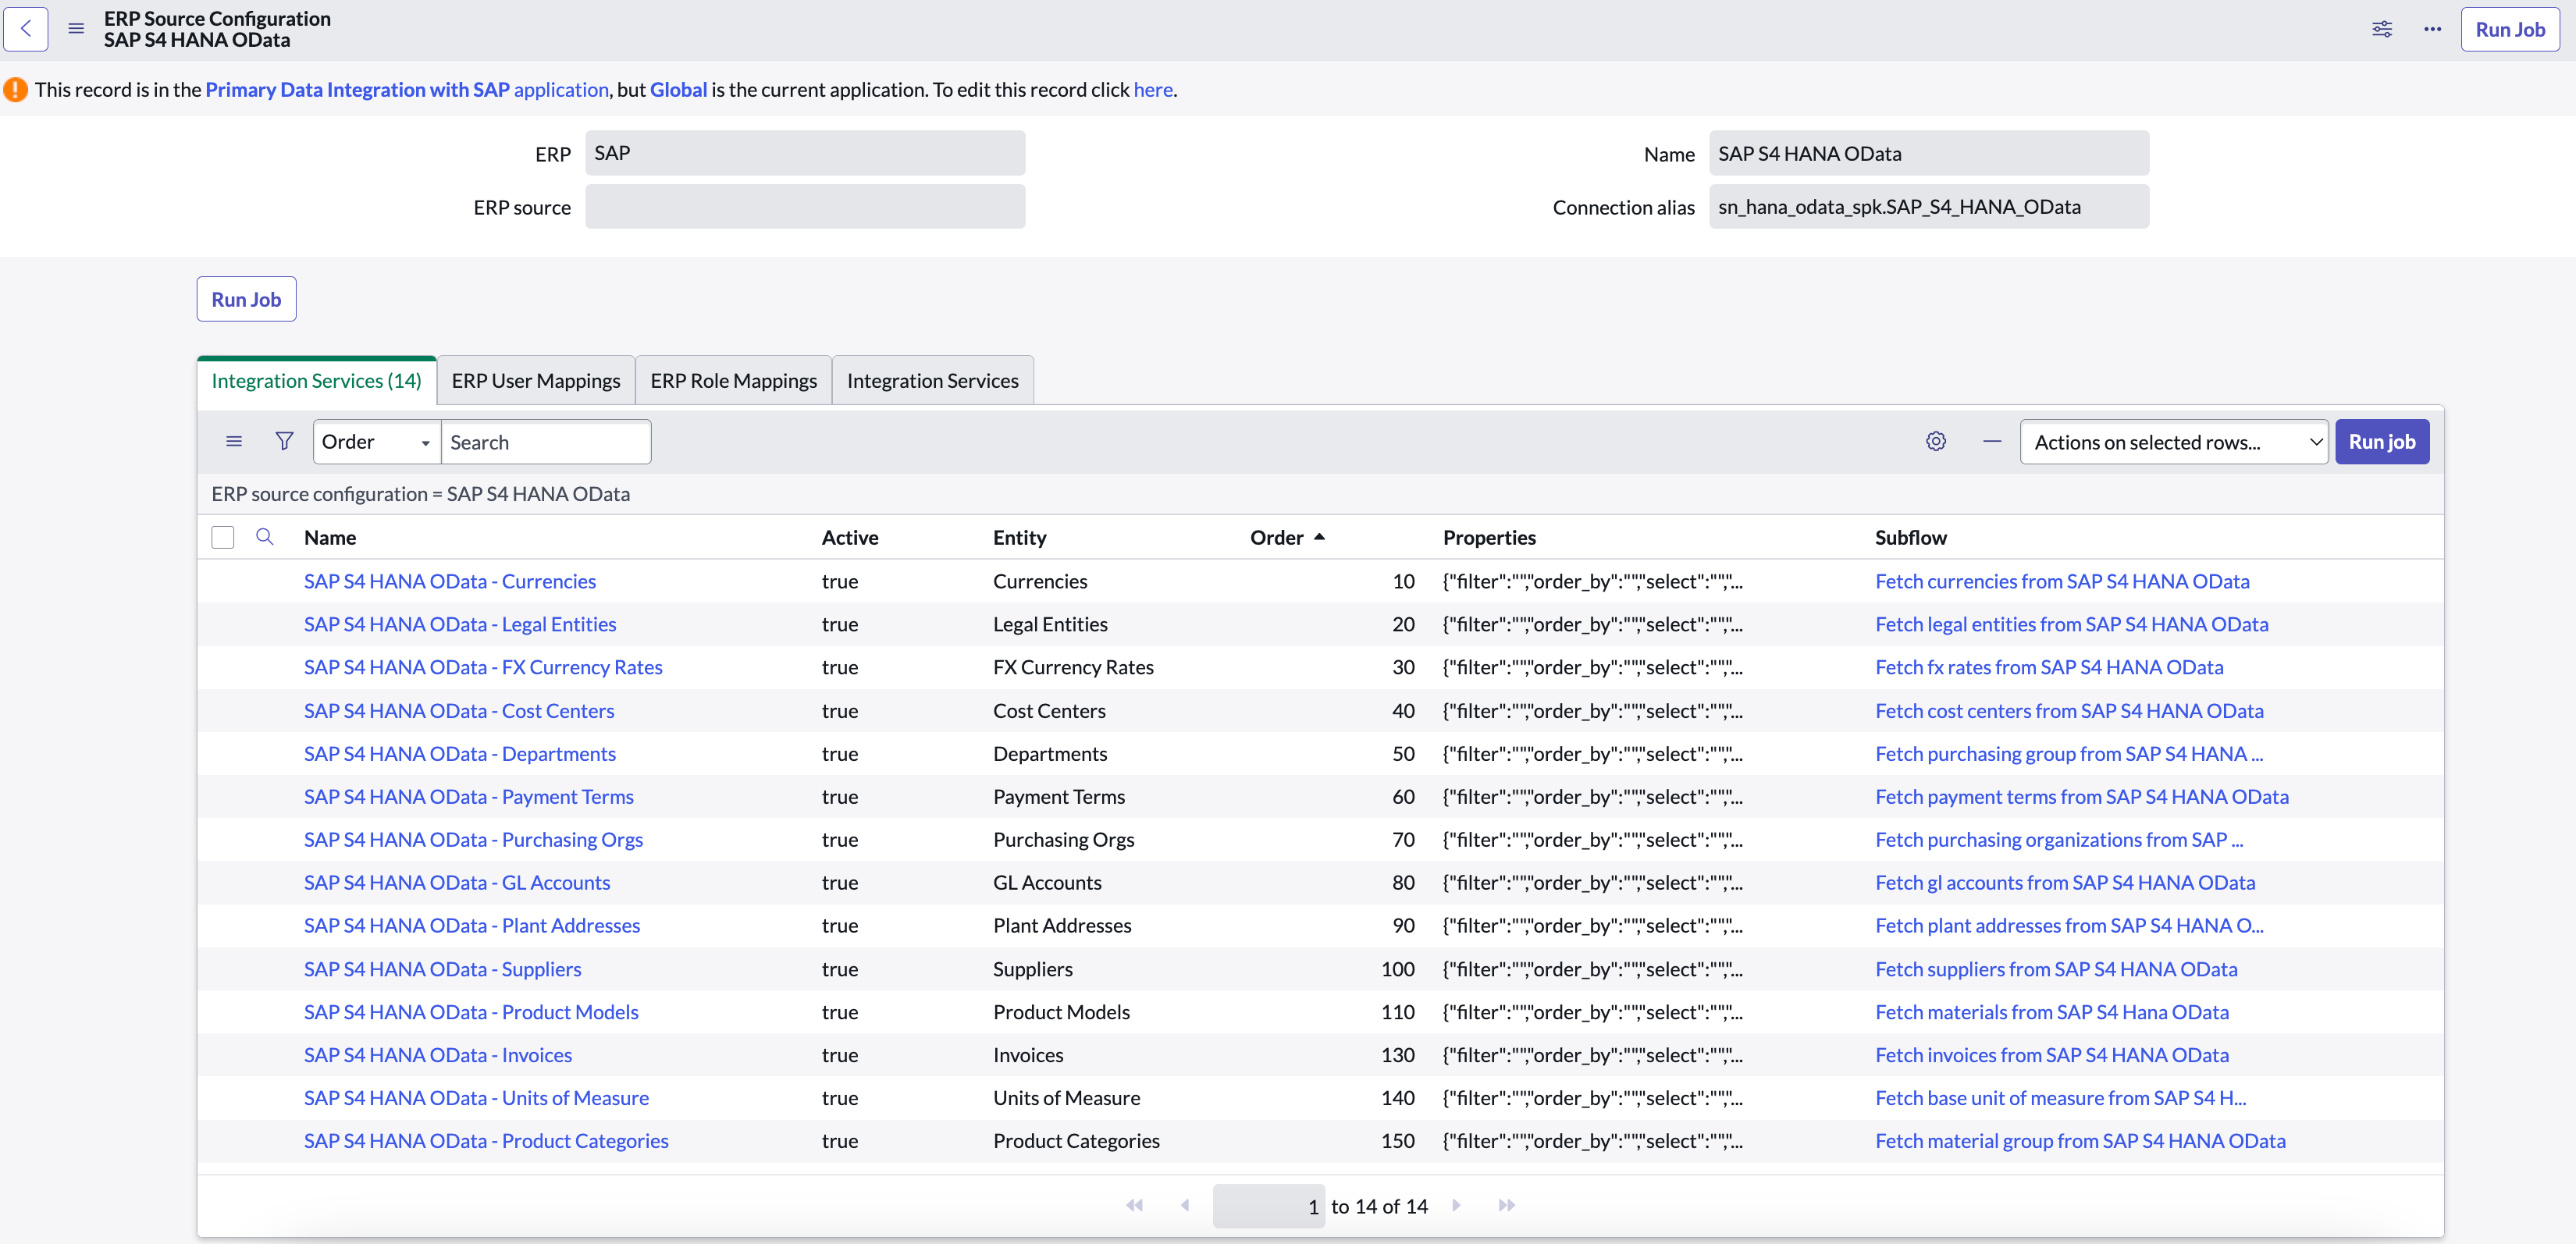Open Fetch cost centers subflow link
The height and width of the screenshot is (1244, 2576).
pos(2069,711)
